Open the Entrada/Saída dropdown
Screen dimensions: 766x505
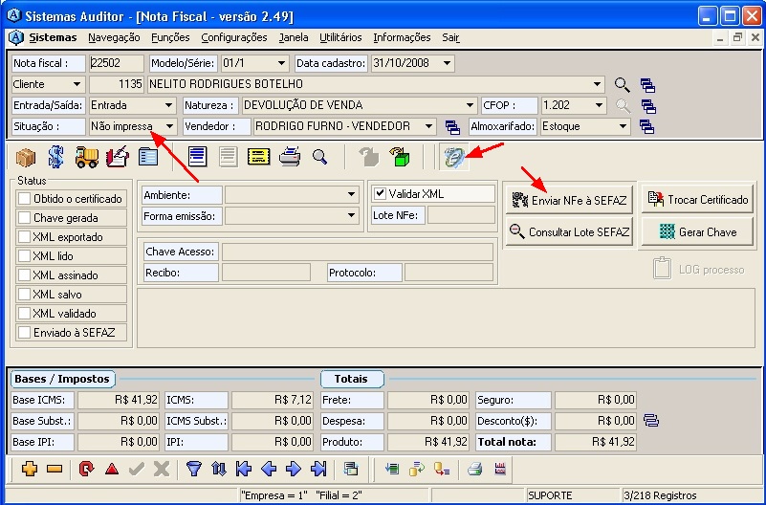coord(168,105)
